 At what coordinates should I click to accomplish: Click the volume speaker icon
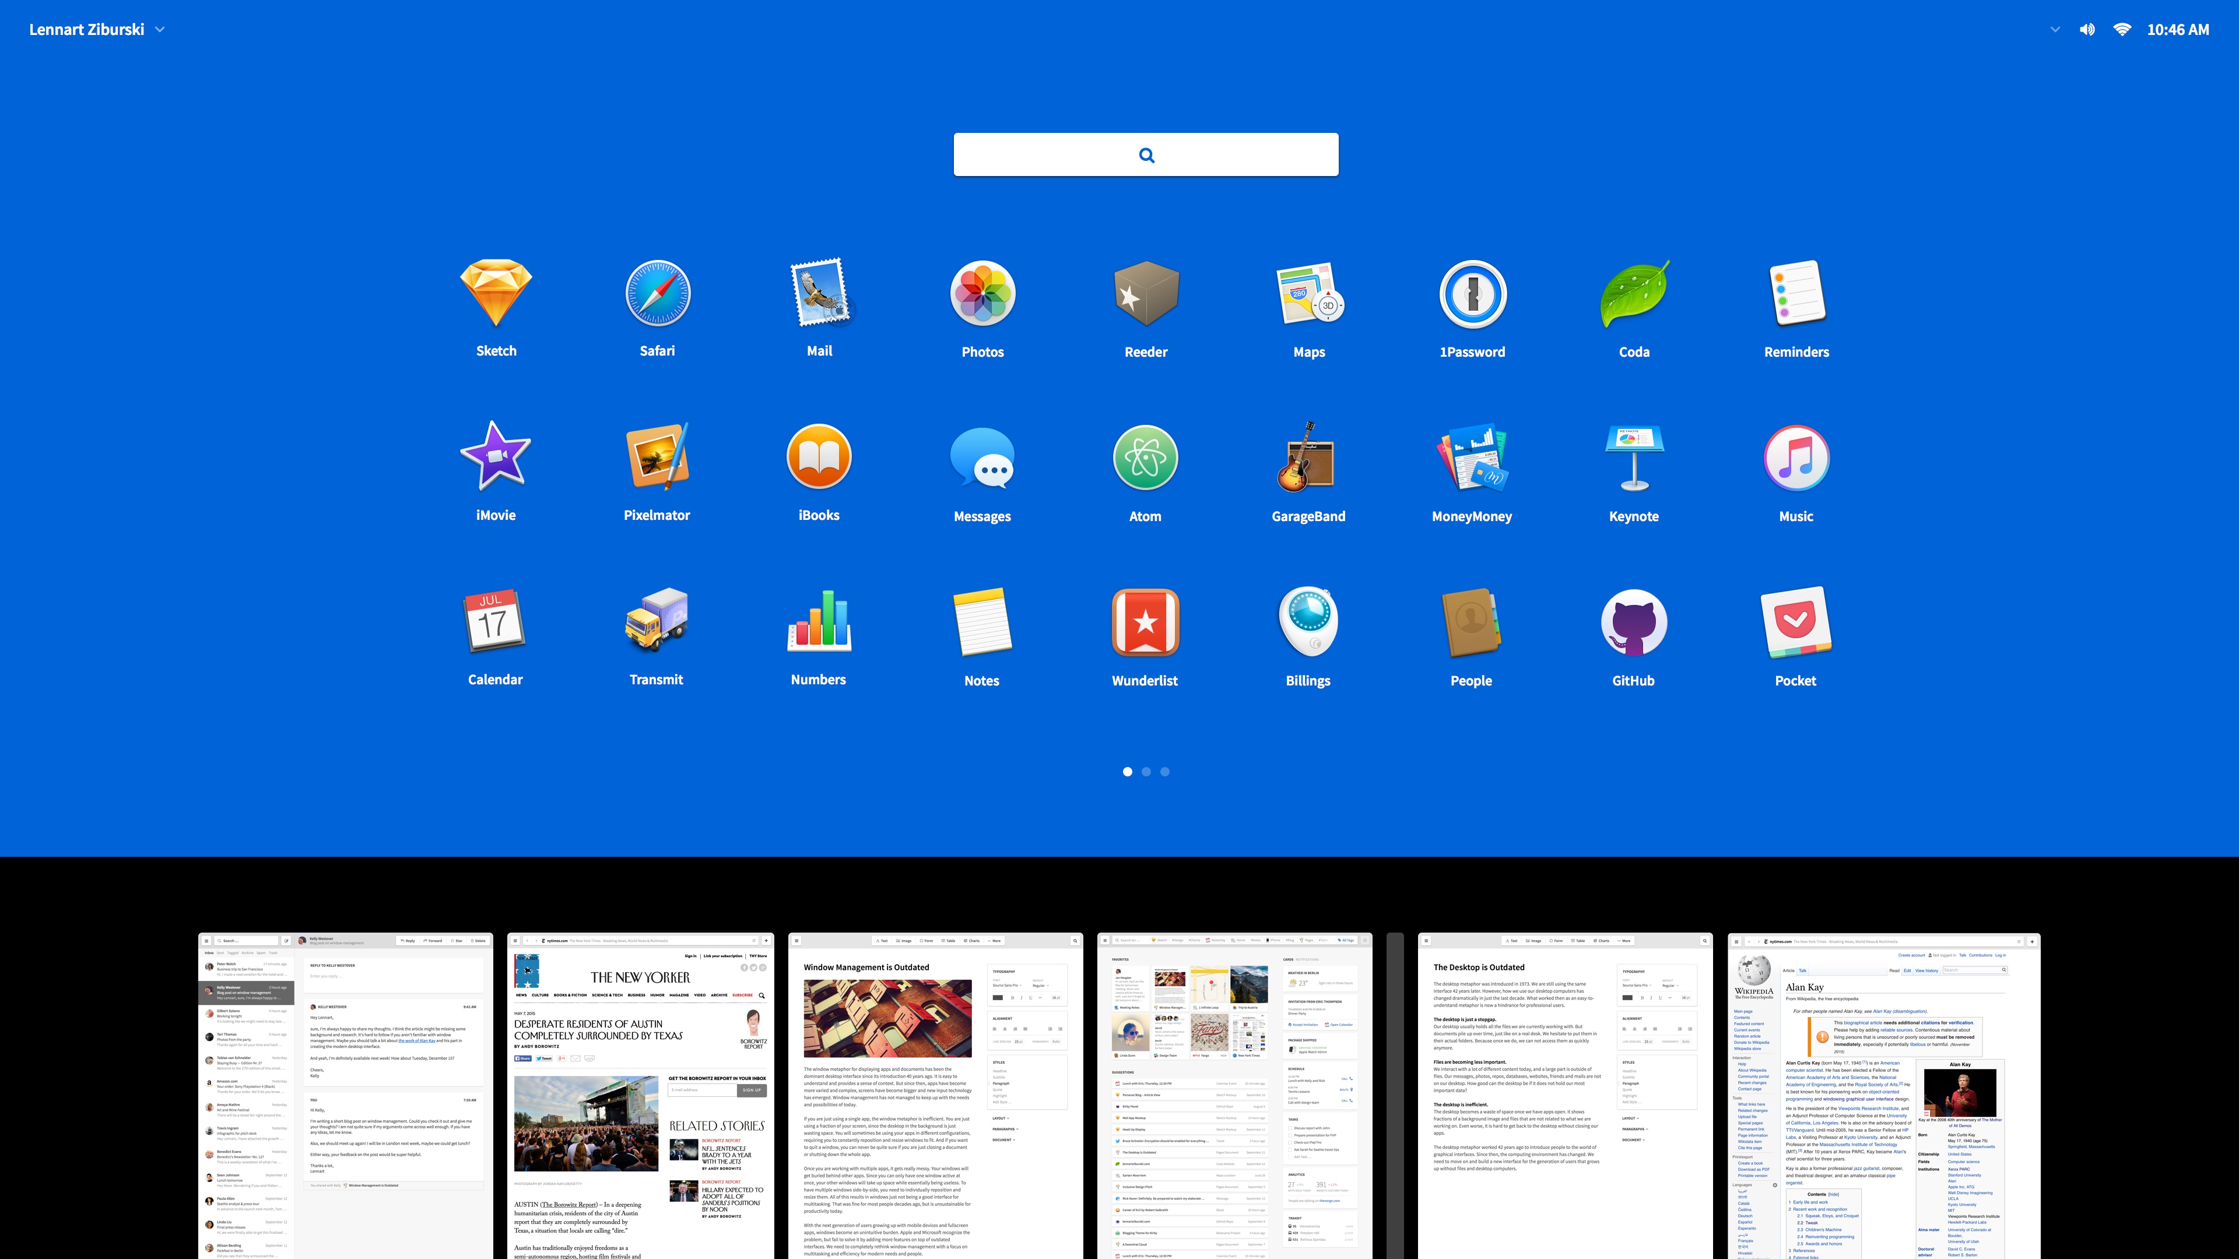pyautogui.click(x=2087, y=30)
